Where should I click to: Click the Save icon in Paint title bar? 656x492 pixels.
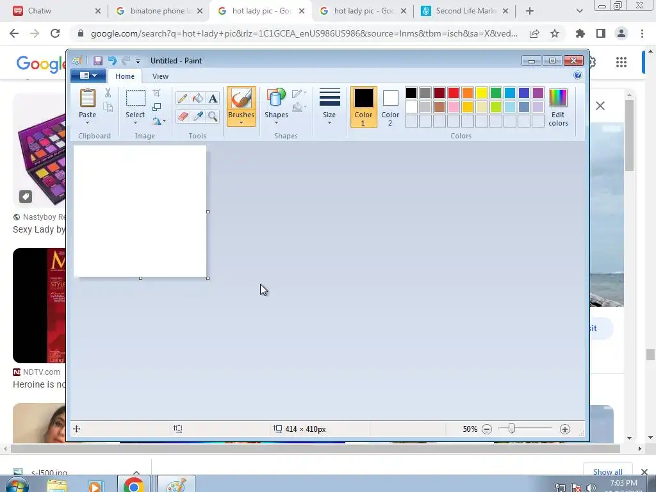[x=98, y=61]
